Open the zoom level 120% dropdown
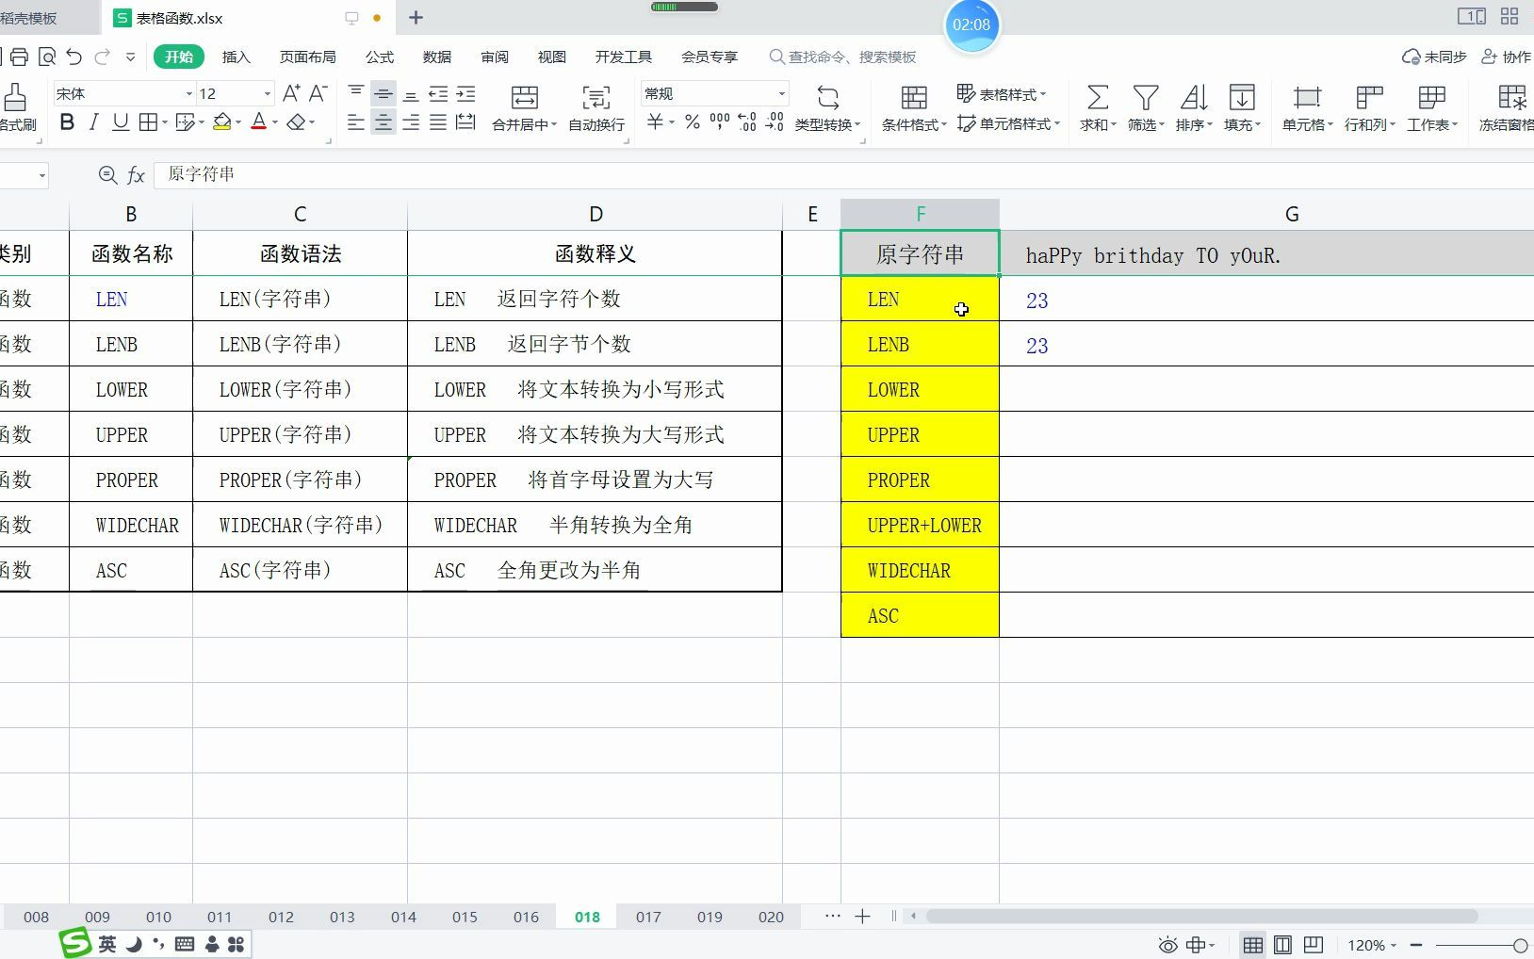This screenshot has height=959, width=1534. 1372,945
